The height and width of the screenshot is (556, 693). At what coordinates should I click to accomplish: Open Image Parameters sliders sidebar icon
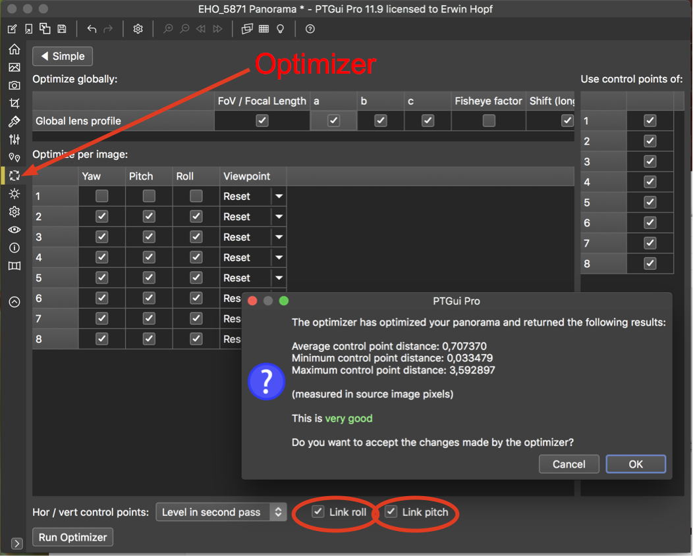click(x=14, y=139)
